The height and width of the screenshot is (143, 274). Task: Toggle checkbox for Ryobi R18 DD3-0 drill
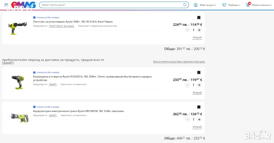coord(199,73)
